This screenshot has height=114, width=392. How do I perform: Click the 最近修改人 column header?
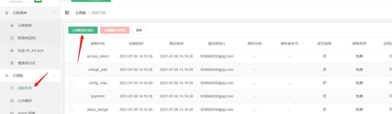click(217, 44)
